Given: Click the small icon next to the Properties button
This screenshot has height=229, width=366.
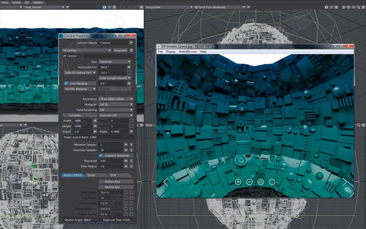Looking at the screenshot, I should [131, 50].
